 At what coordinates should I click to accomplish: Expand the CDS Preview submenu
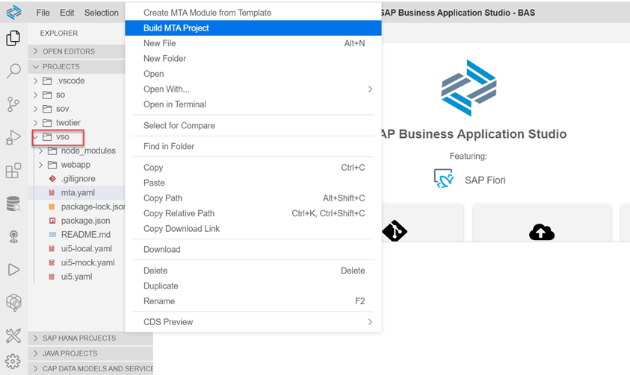(253, 322)
